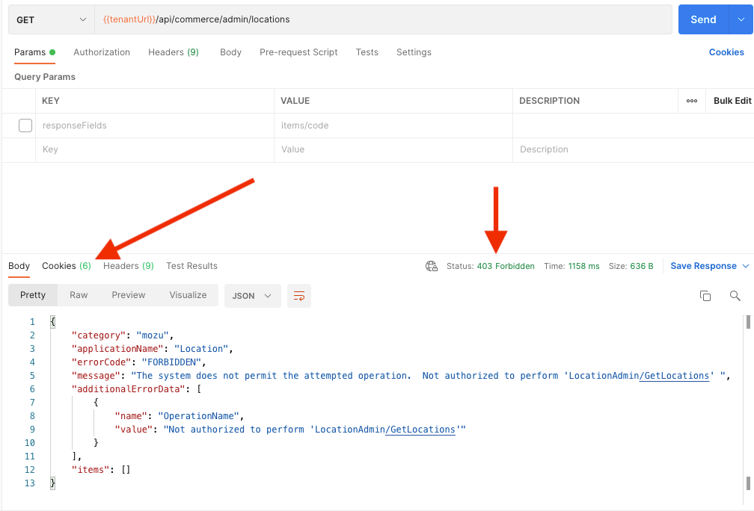This screenshot has width=754, height=511.
Task: Open the response Cookies (6) tab
Action: pos(66,266)
